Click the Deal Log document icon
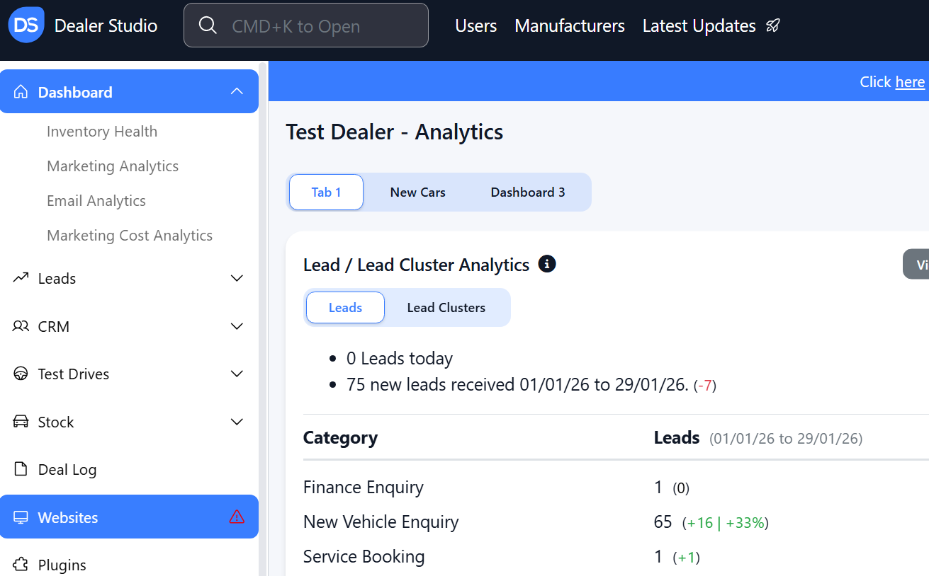Viewport: 929px width, 576px height. pos(21,469)
